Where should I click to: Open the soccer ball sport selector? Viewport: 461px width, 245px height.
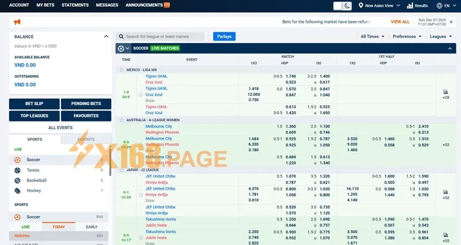[x=123, y=48]
